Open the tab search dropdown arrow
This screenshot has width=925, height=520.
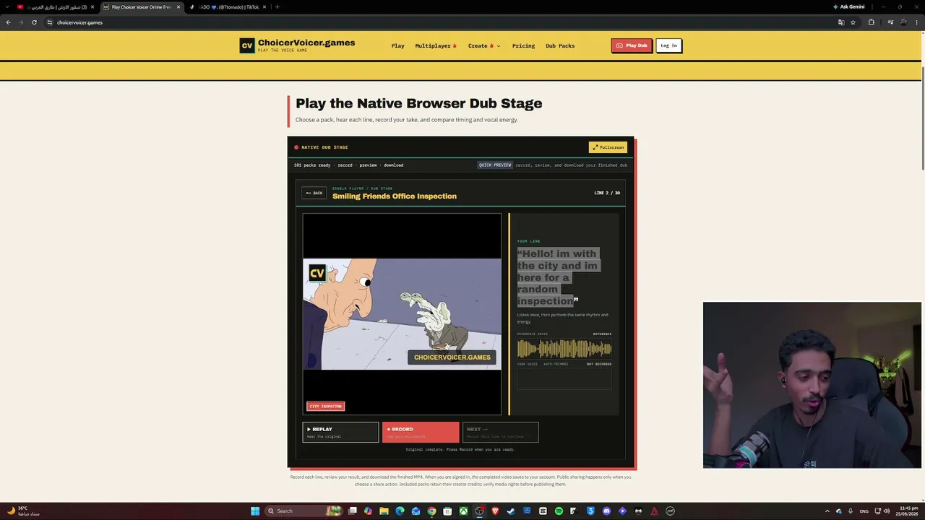pyautogui.click(x=6, y=7)
